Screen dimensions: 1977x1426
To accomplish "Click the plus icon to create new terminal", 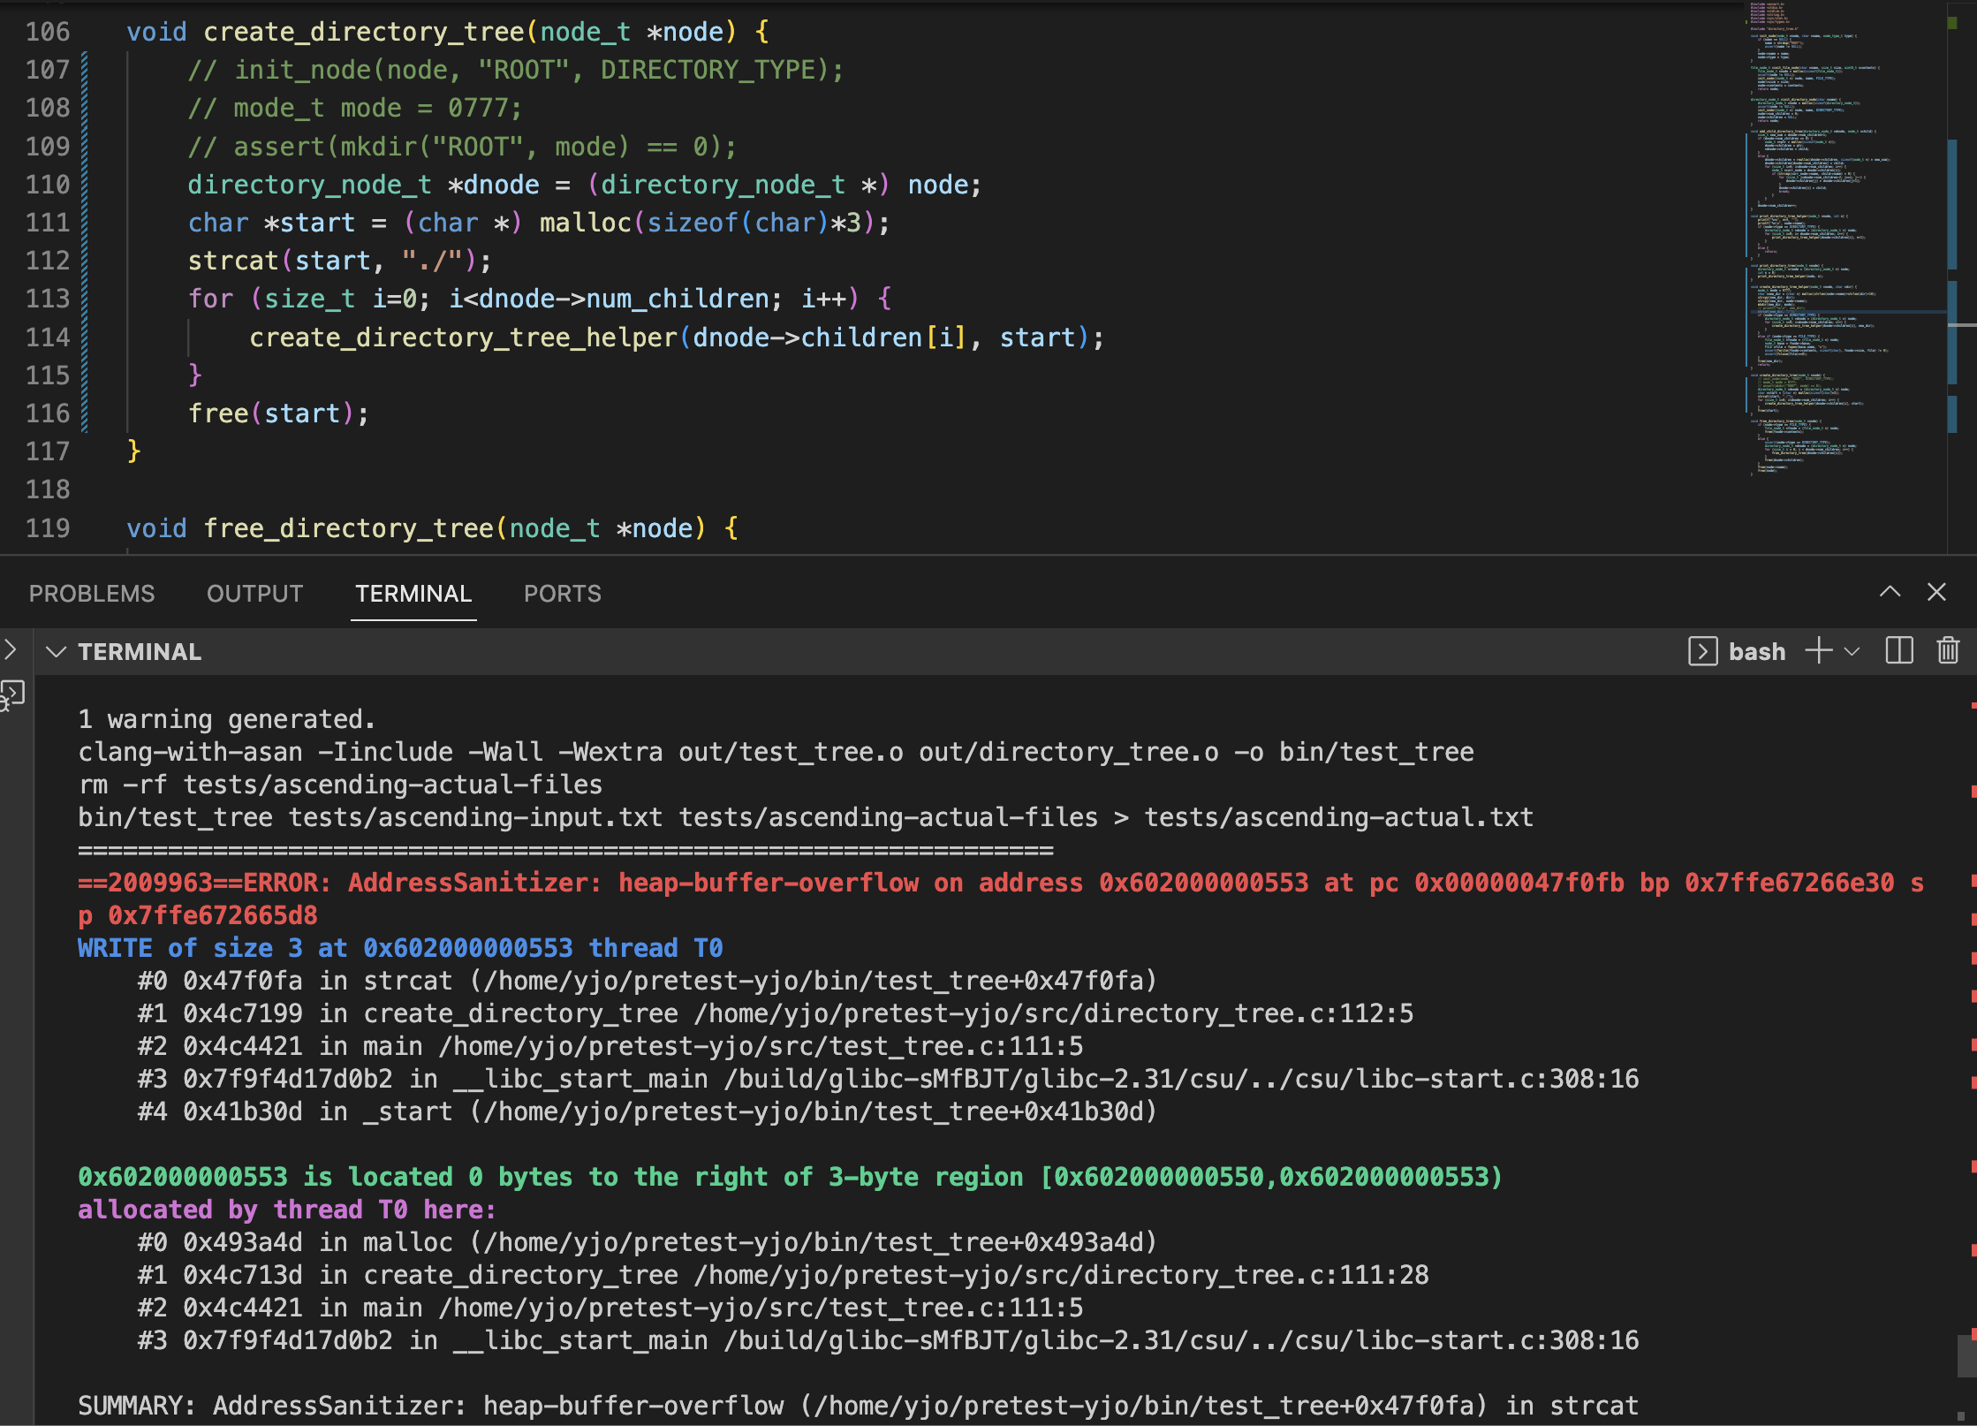I will tap(1818, 651).
